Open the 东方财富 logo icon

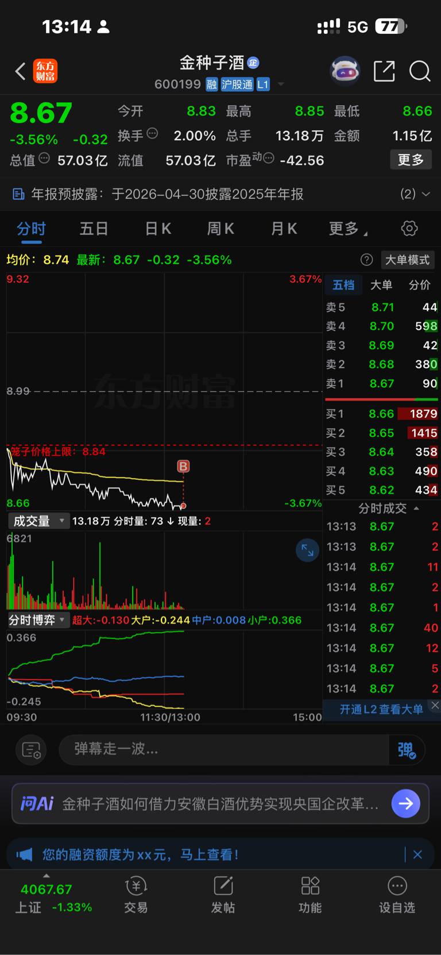pos(45,71)
